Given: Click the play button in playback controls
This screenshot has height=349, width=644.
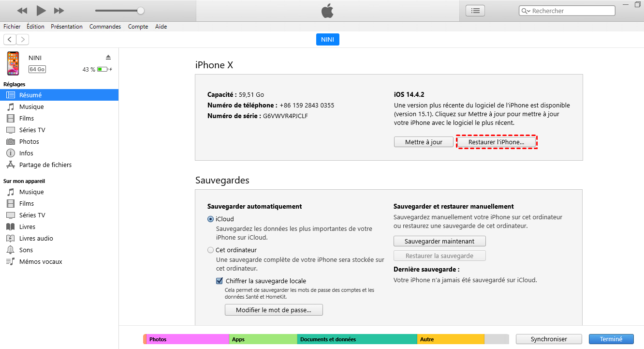Looking at the screenshot, I should [x=41, y=10].
